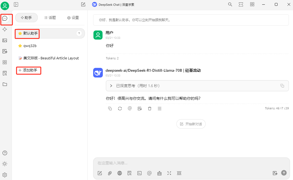Expand the input box to fullscreen

click(x=169, y=173)
